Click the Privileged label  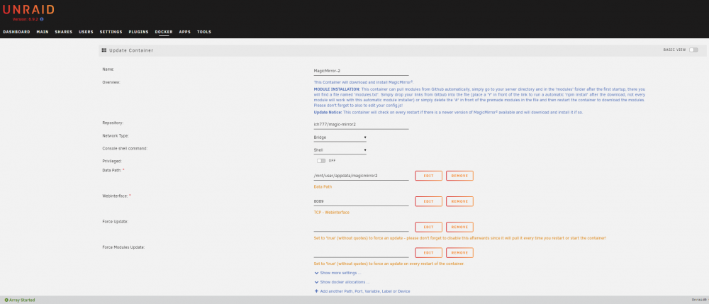(x=112, y=161)
